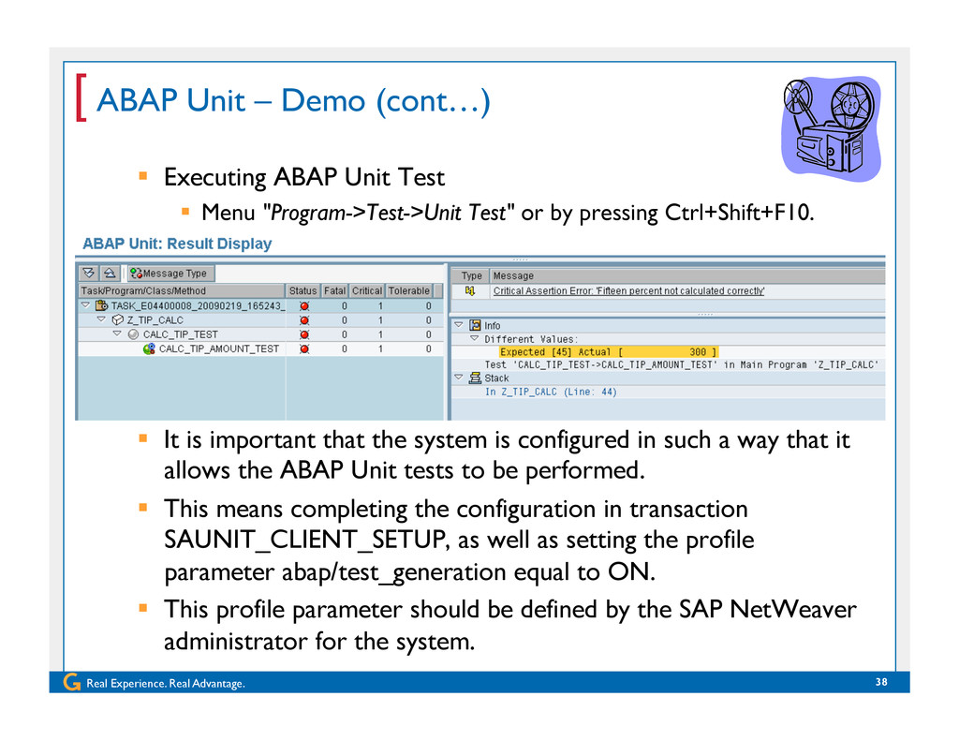Image resolution: width=959 pixels, height=741 pixels.
Task: Click the G logo in the footer
Action: [x=71, y=682]
